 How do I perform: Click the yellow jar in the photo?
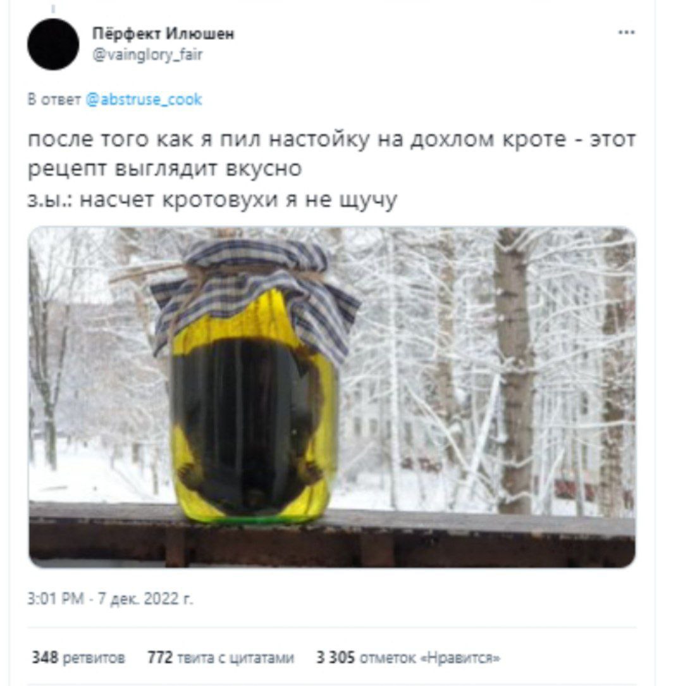click(254, 404)
